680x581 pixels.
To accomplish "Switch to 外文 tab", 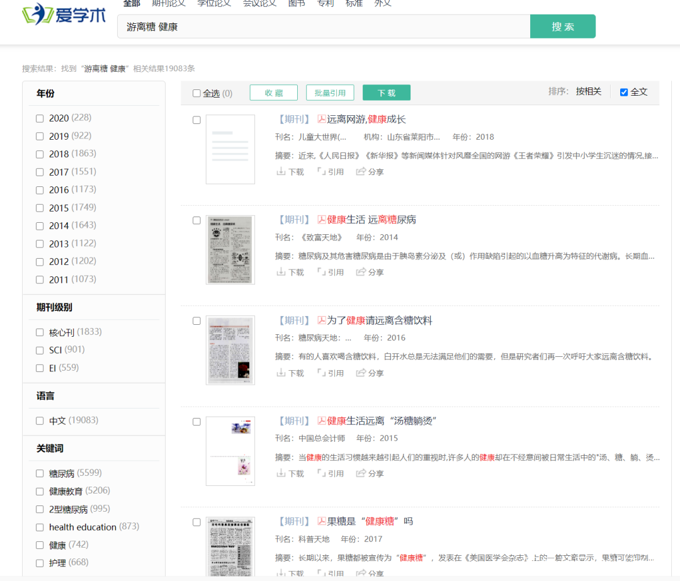I will tap(383, 4).
